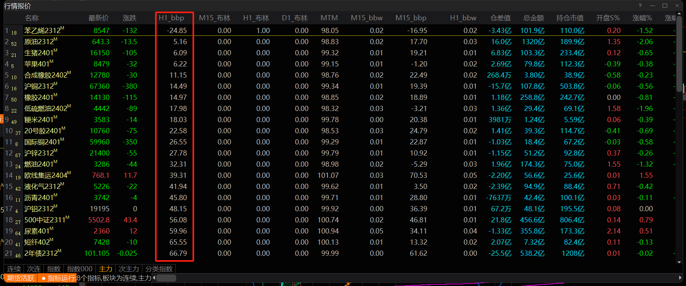The width and height of the screenshot is (686, 286).
Task: Click the vertical scrollbar down arrow
Action: point(679,262)
